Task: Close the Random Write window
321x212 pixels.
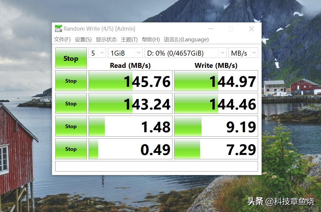Action: pos(251,29)
